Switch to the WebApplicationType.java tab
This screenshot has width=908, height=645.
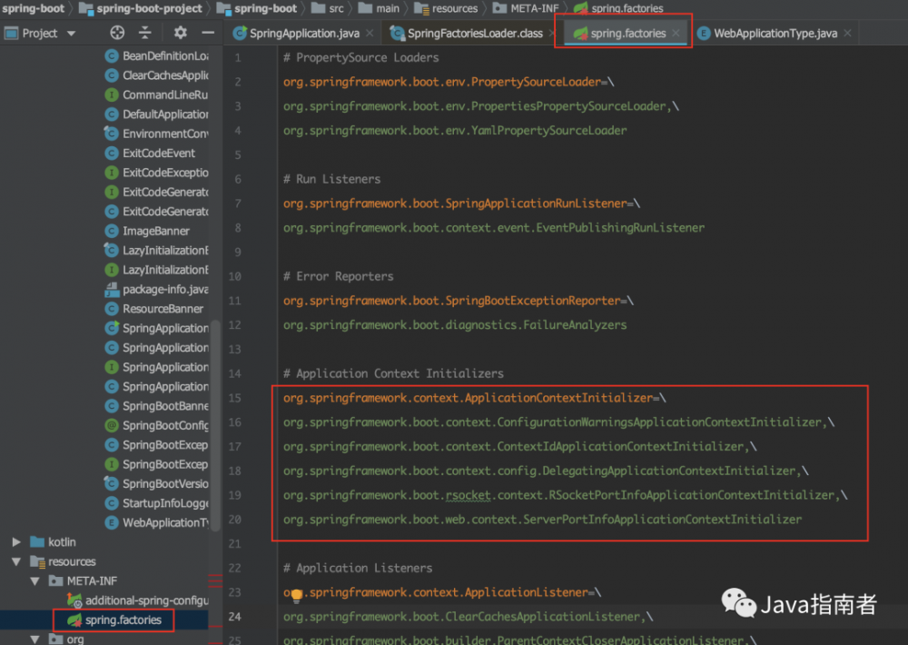[775, 31]
